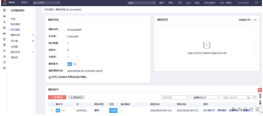Open the 企业 menu

click(188, 3)
